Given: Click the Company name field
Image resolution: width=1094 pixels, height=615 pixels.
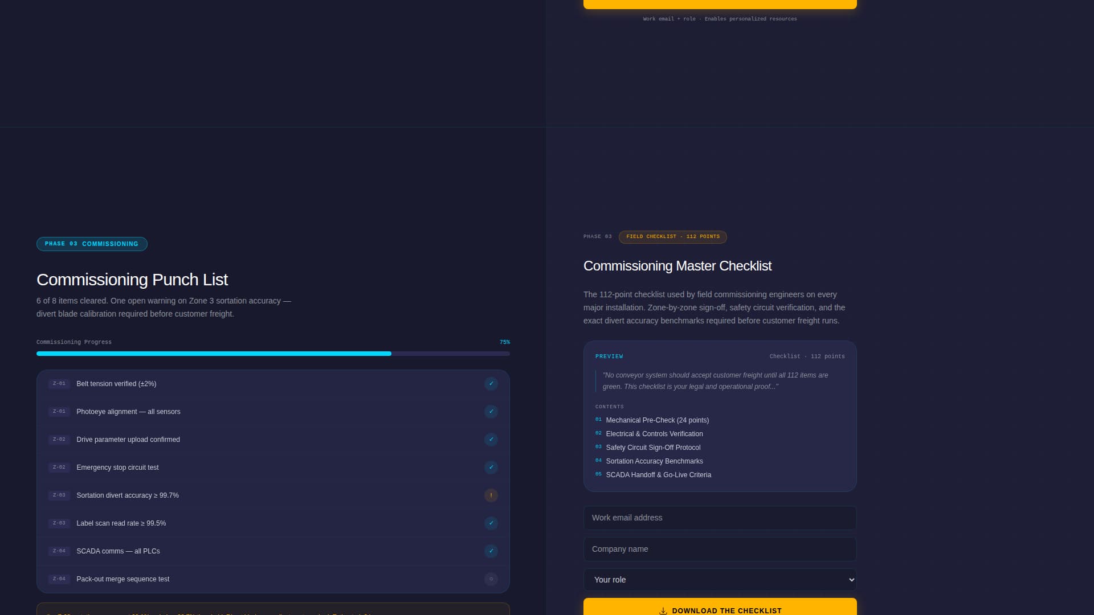Looking at the screenshot, I should pos(720,549).
